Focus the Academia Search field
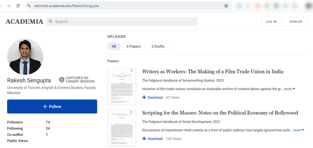The height and width of the screenshot is (148, 313). (122, 22)
